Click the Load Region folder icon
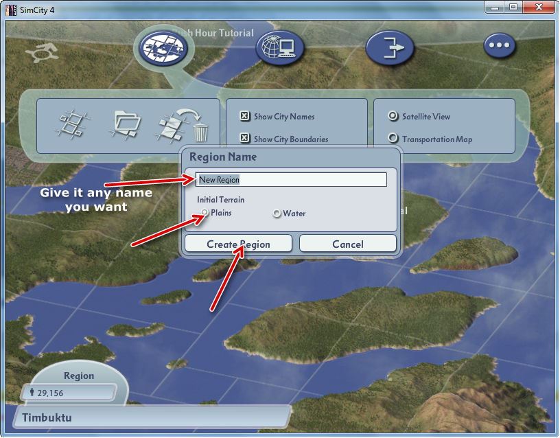560x438 pixels. coord(126,125)
